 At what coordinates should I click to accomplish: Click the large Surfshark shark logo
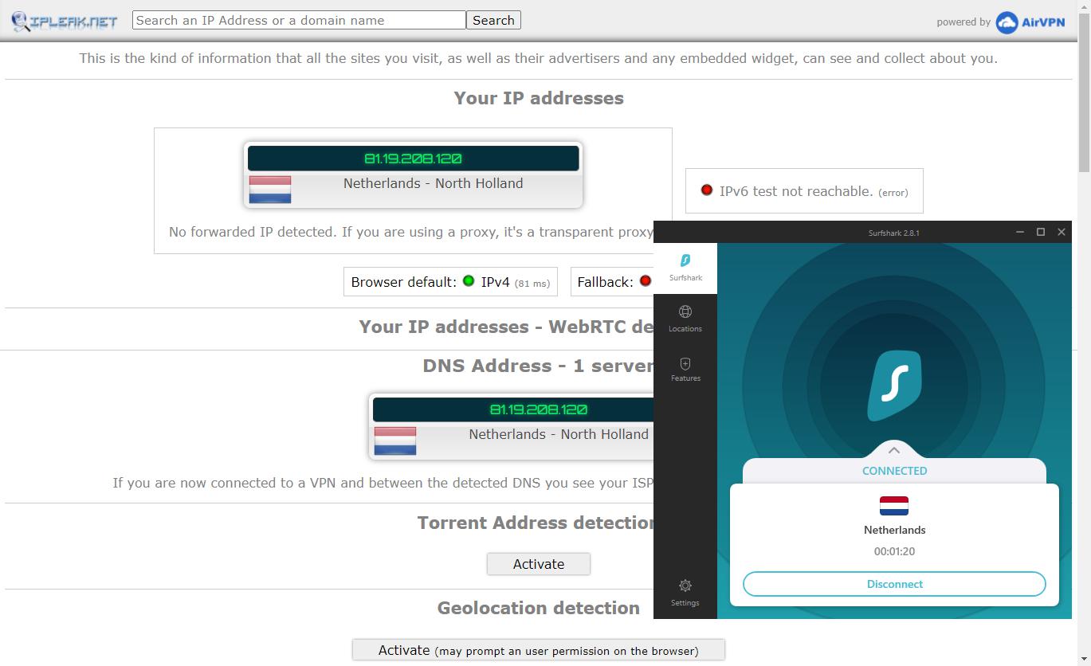point(894,386)
